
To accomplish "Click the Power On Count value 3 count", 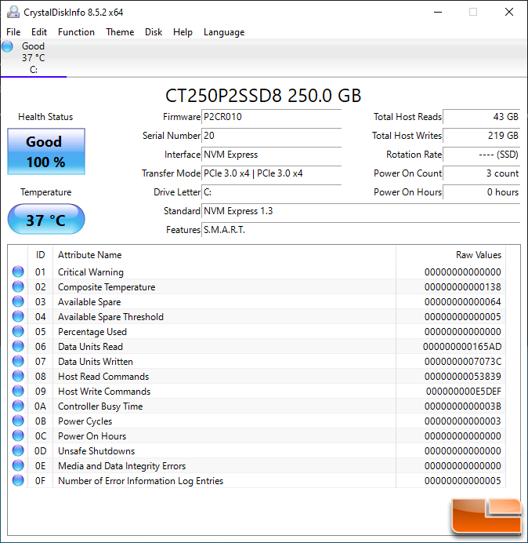I will 481,173.
